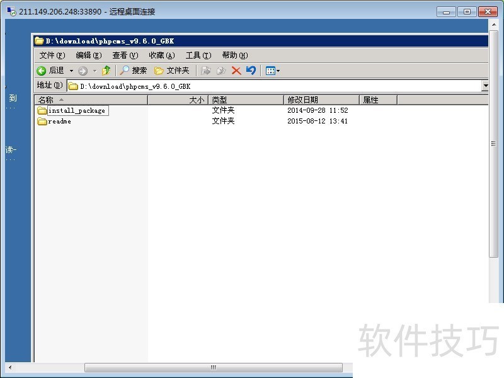Image resolution: width=504 pixels, height=378 pixels.
Task: Select the readme folder icon
Action: coord(42,121)
